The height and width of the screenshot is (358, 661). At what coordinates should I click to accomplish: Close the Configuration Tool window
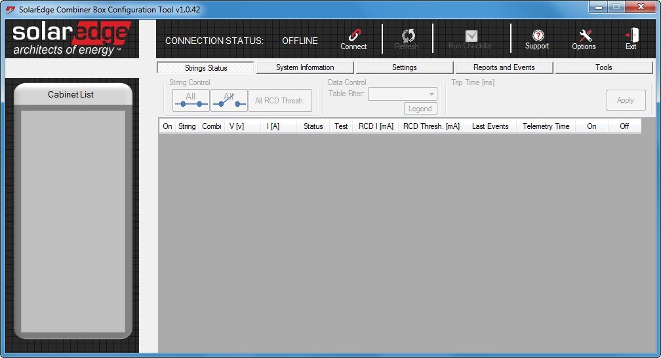(x=641, y=7)
